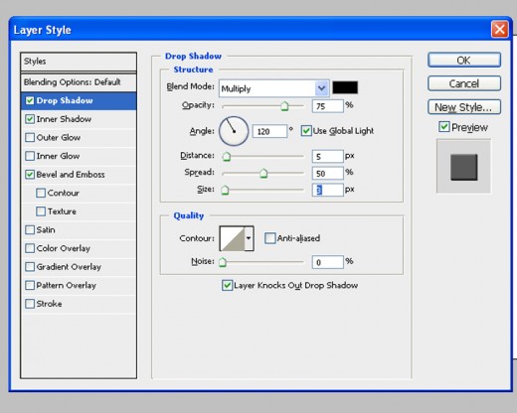This screenshot has width=517, height=413.
Task: Click the Opacity slider handle
Action: pyautogui.click(x=284, y=106)
